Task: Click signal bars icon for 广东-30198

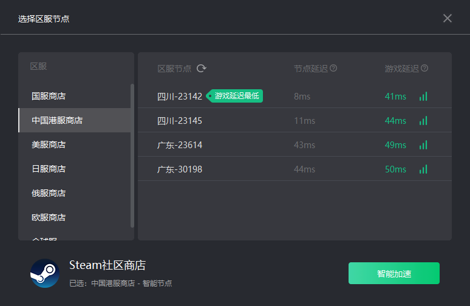Action: pyautogui.click(x=423, y=169)
